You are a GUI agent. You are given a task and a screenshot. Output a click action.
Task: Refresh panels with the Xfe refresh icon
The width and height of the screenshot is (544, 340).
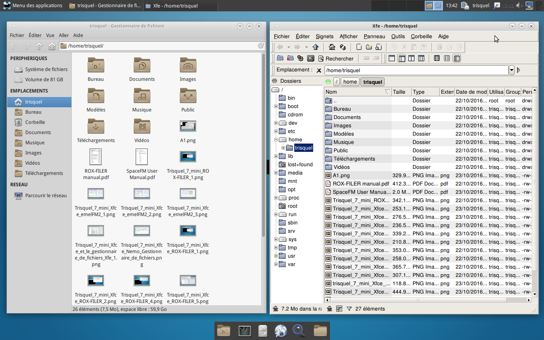tap(343, 47)
